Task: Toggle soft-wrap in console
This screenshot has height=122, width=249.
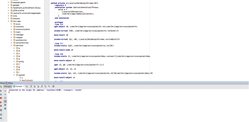Action: pyautogui.click(x=5, y=98)
